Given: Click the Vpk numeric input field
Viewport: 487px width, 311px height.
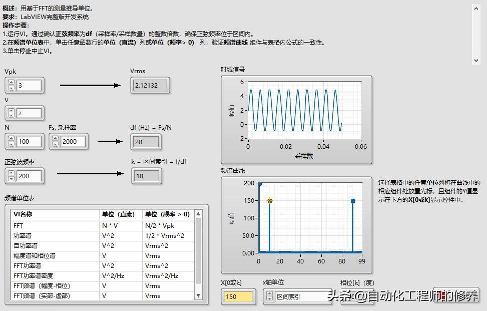Looking at the screenshot, I should [29, 86].
